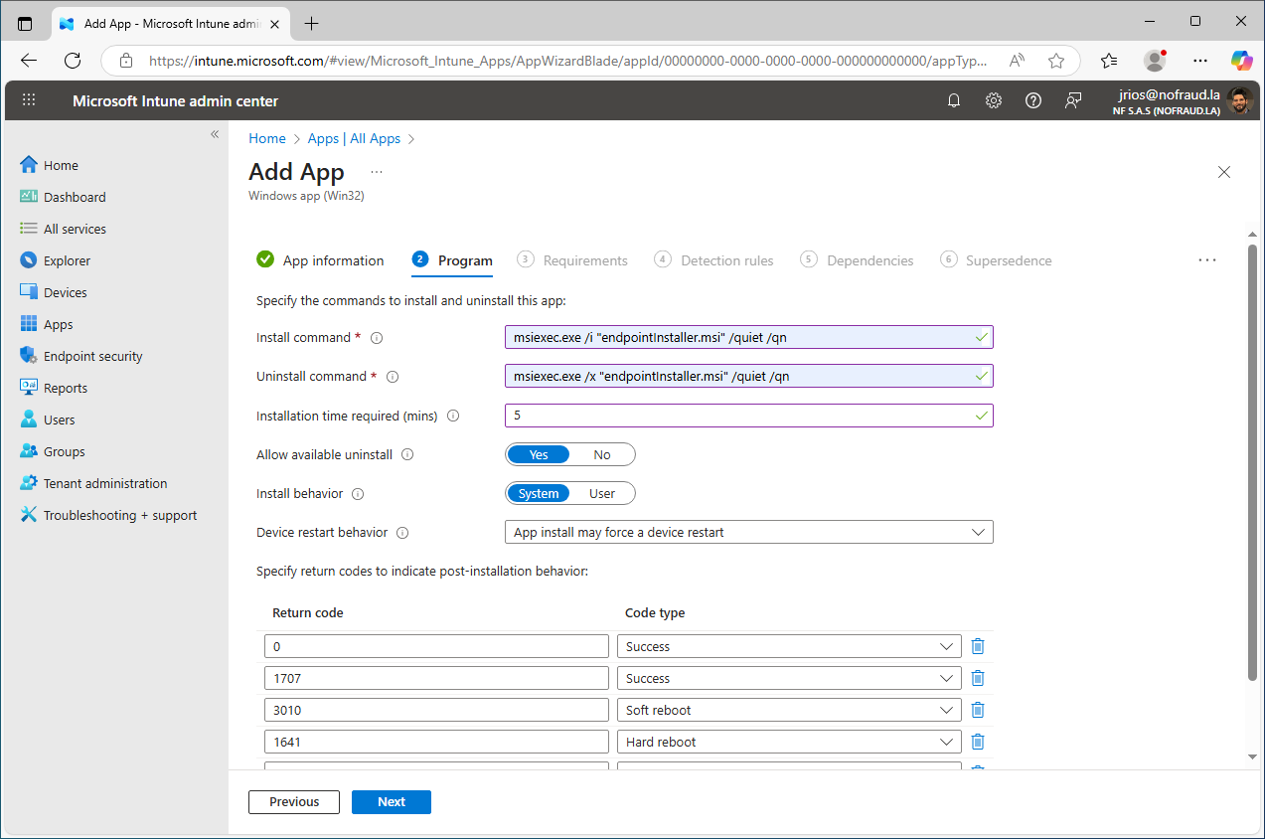Open the notifications bell
Image resolution: width=1265 pixels, height=839 pixels.
(x=954, y=100)
